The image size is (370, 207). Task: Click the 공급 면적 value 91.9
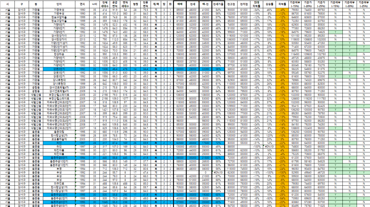(x=114, y=10)
